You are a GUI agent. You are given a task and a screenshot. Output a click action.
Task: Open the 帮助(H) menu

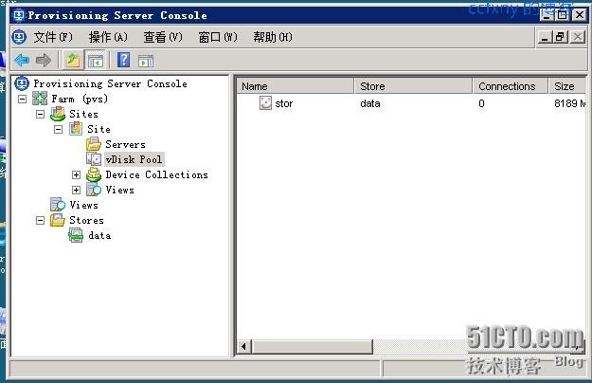pyautogui.click(x=273, y=37)
